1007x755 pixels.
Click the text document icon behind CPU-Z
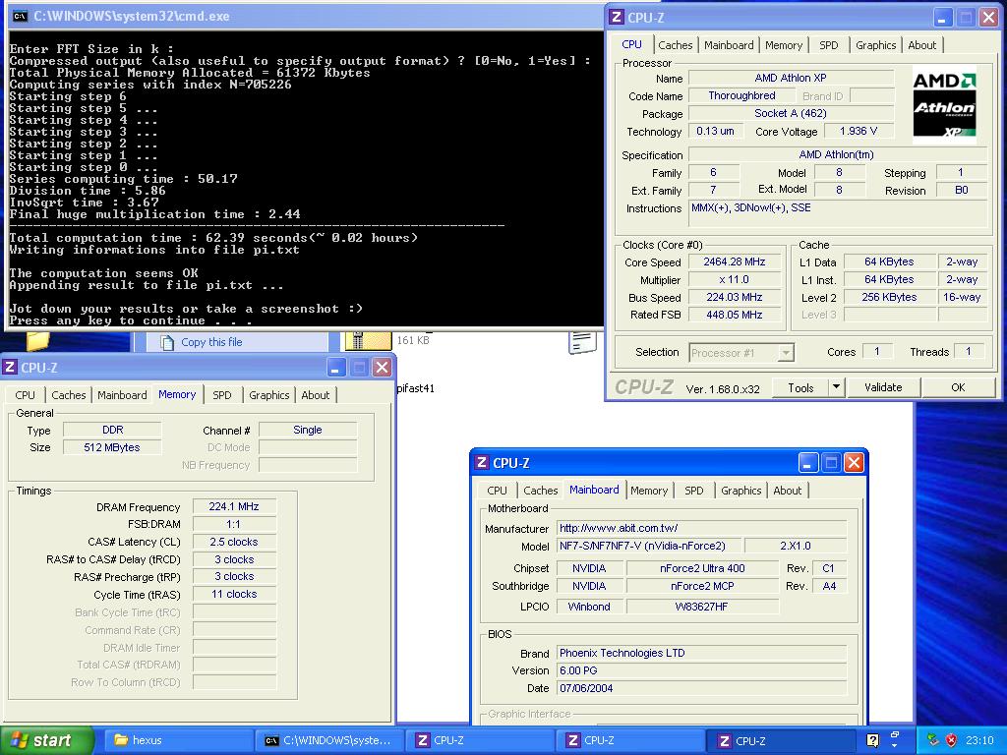(582, 342)
